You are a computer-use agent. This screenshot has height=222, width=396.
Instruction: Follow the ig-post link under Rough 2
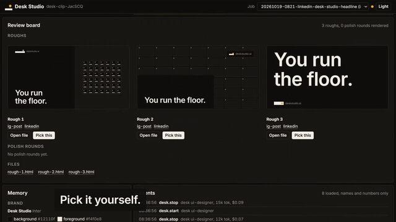click(144, 126)
